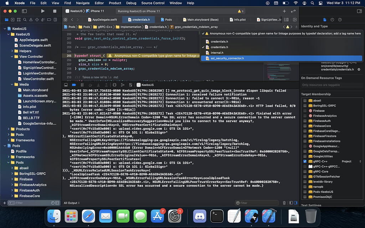
Task: Click the iPhone 11 run destination
Action: coord(95,11)
